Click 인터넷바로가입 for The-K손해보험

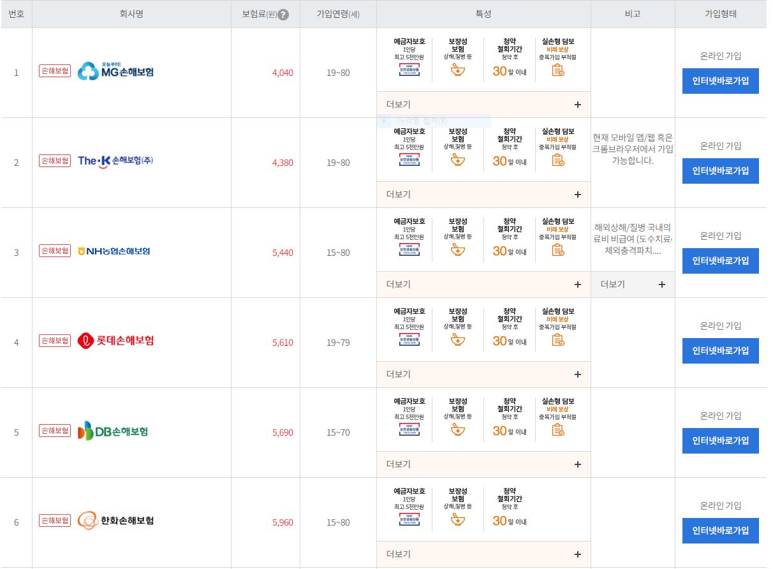721,171
